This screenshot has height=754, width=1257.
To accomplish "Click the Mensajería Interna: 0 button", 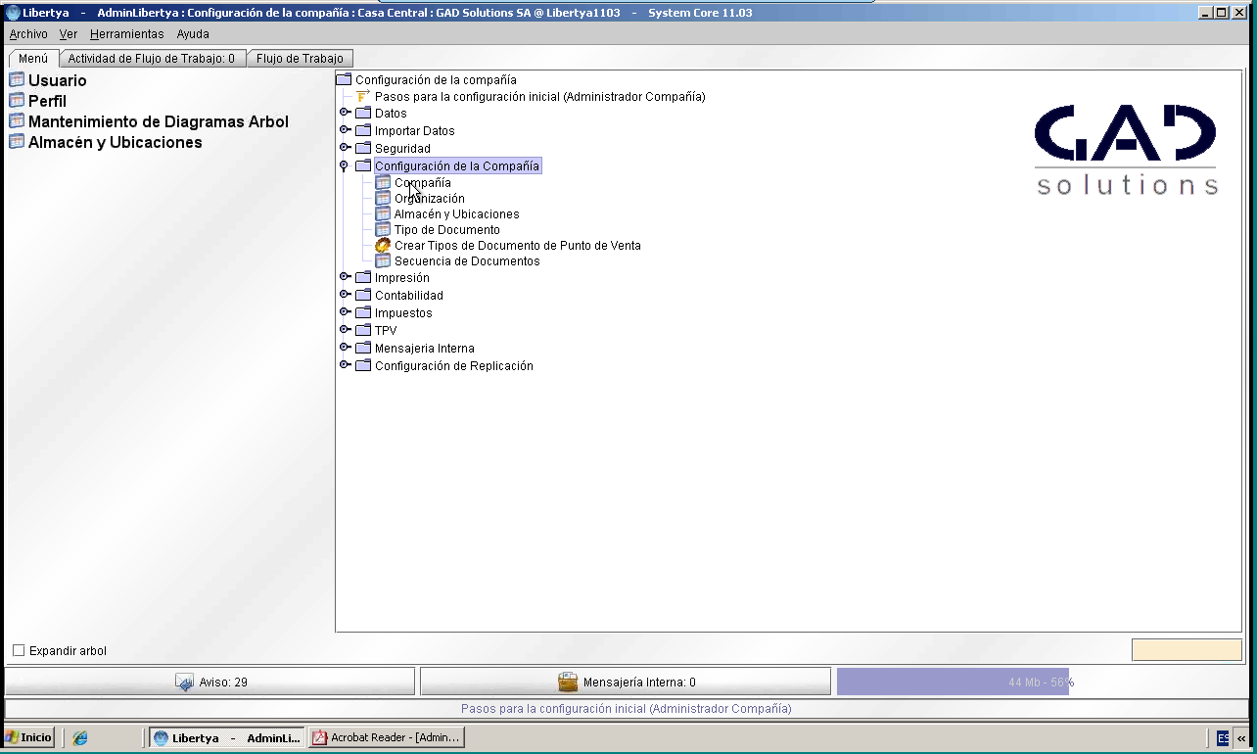I will [626, 682].
